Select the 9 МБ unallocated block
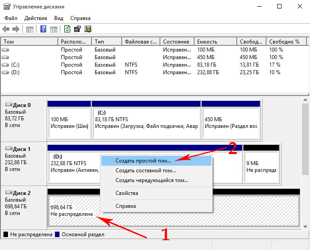This screenshot has width=310, height=250. 261,164
